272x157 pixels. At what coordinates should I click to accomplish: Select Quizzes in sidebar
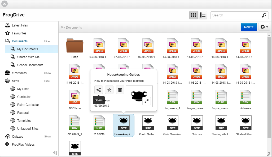pyautogui.click(x=17, y=137)
